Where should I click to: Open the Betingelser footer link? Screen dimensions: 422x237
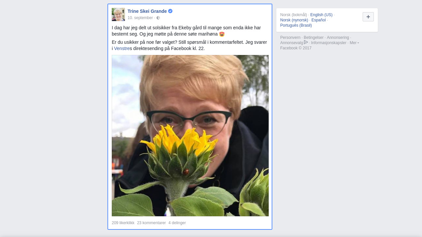[x=314, y=38]
